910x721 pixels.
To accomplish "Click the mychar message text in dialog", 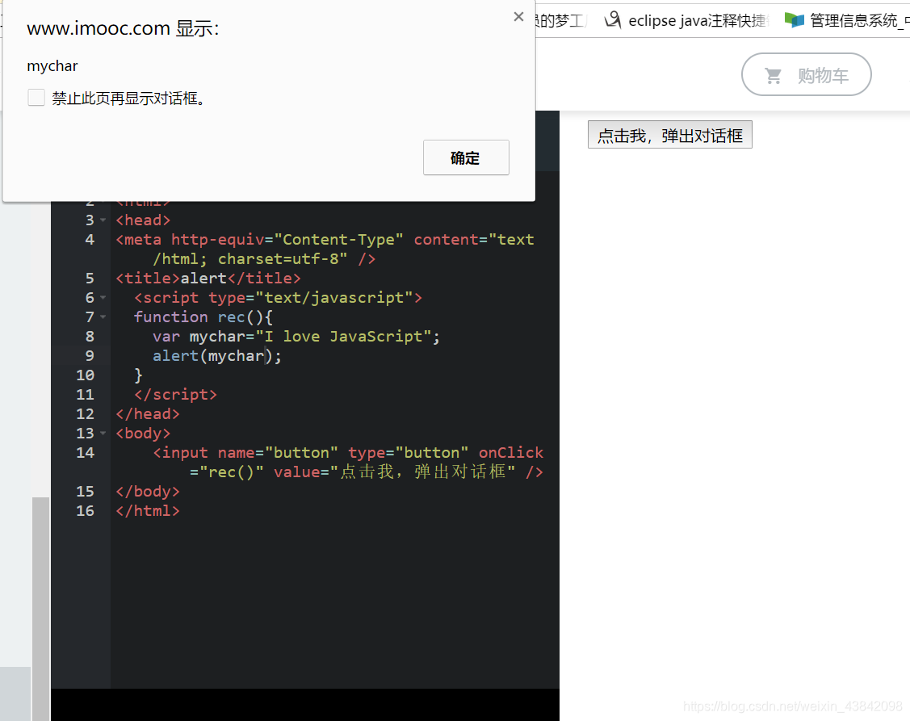I will point(52,66).
